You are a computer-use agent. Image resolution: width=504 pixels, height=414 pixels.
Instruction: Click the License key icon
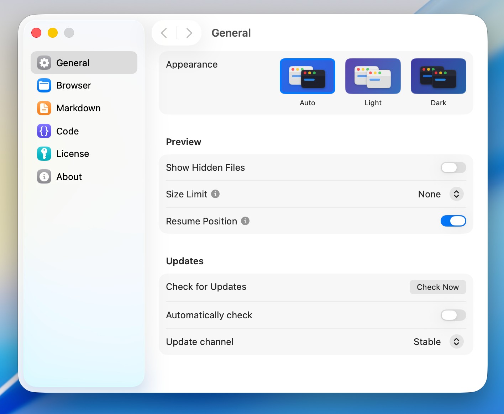pos(44,154)
